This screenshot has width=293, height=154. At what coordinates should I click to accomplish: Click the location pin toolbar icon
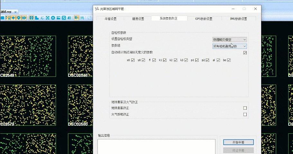tap(19, 18)
